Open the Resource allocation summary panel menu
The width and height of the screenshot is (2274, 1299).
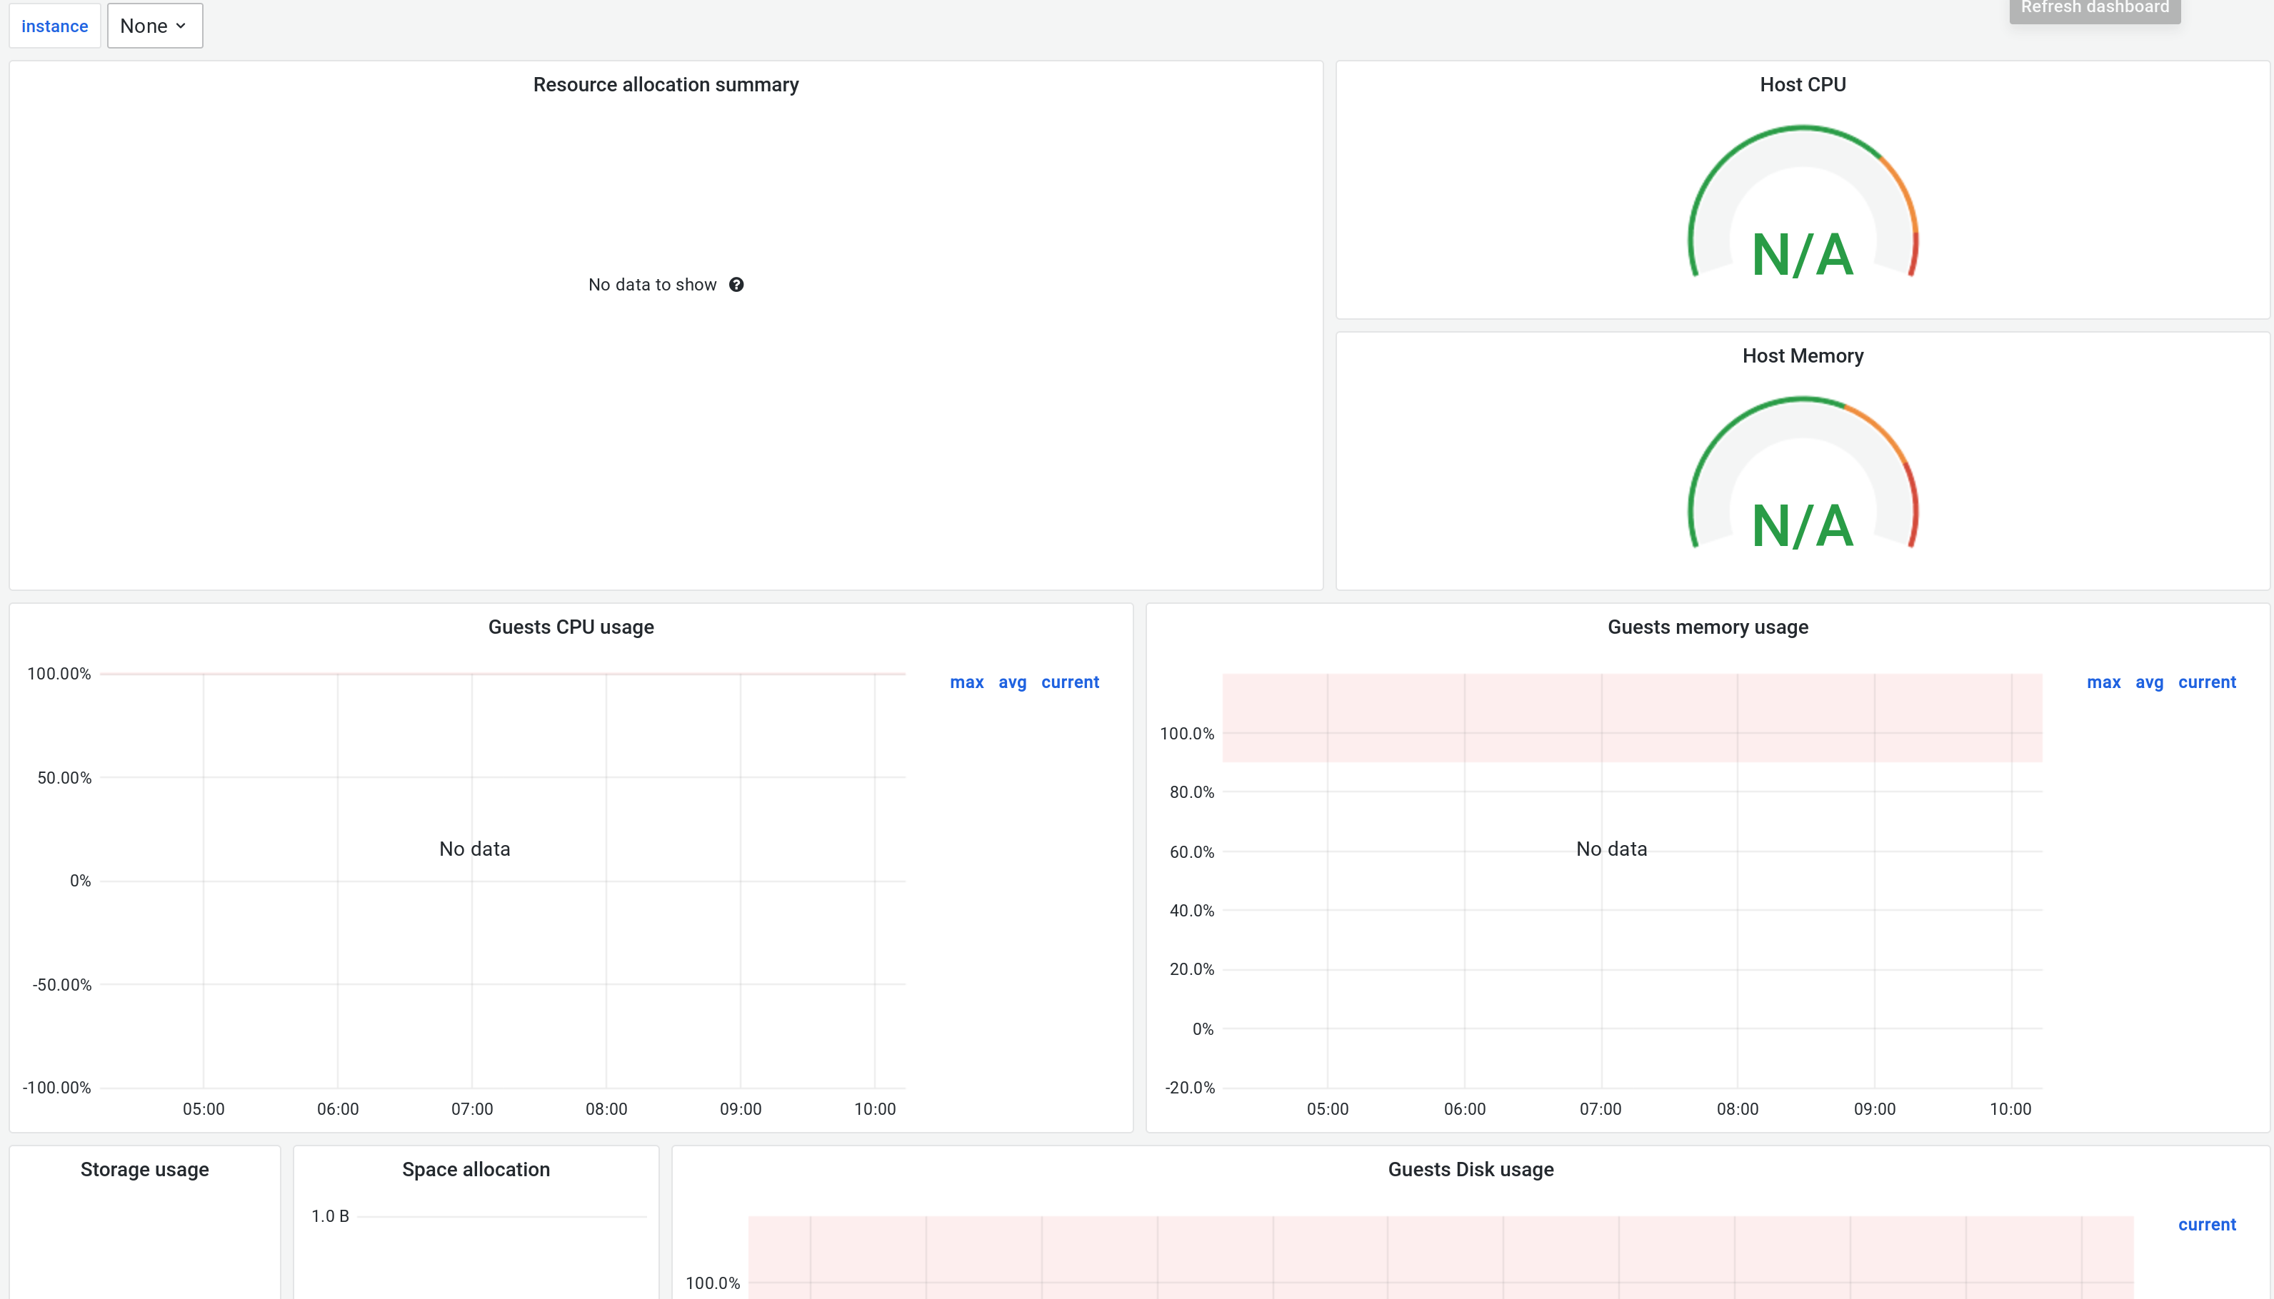click(x=666, y=84)
